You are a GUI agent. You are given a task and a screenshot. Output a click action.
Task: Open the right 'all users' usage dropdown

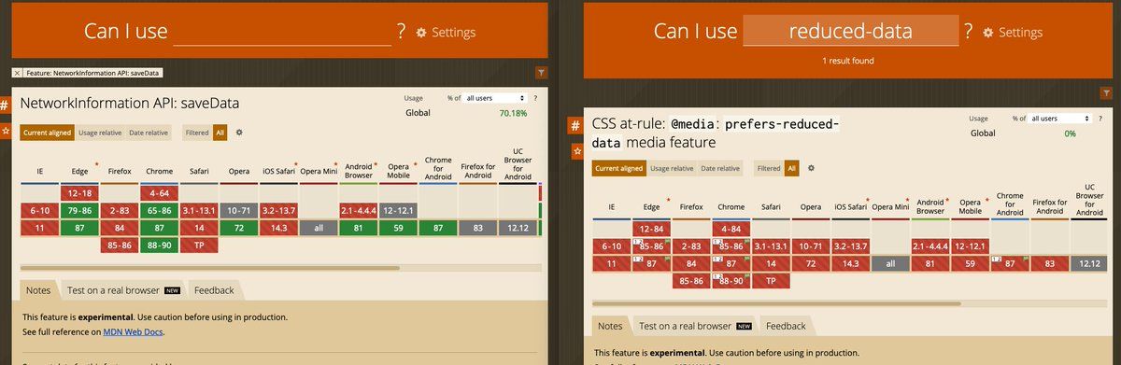click(1060, 119)
